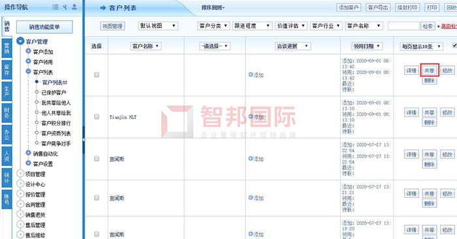Switch to the 统计 side tab
Screen dimensions: 457x239
(7, 178)
